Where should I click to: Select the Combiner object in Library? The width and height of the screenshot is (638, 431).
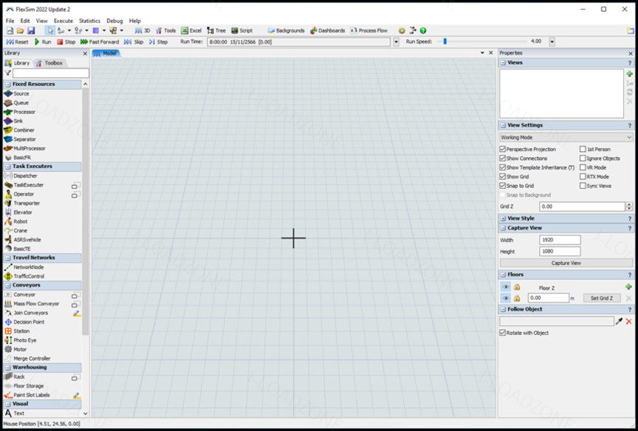pyautogui.click(x=24, y=130)
